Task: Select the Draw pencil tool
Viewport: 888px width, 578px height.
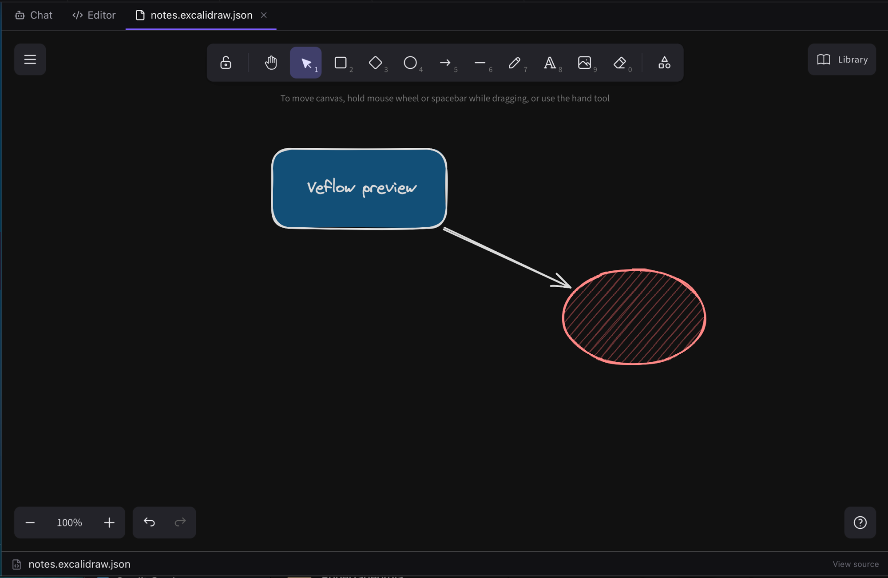Action: pyautogui.click(x=515, y=63)
